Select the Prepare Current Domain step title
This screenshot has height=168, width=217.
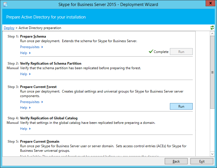coord(40,142)
